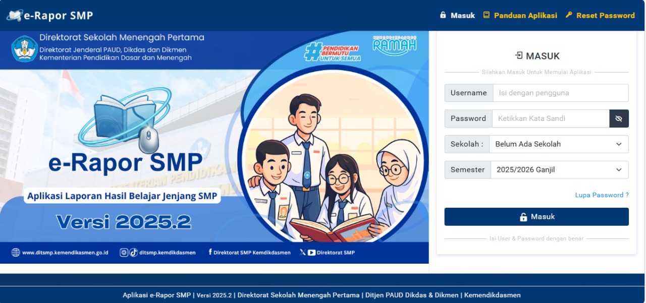The image size is (646, 303).
Task: Focus the Username input field
Action: (x=560, y=93)
